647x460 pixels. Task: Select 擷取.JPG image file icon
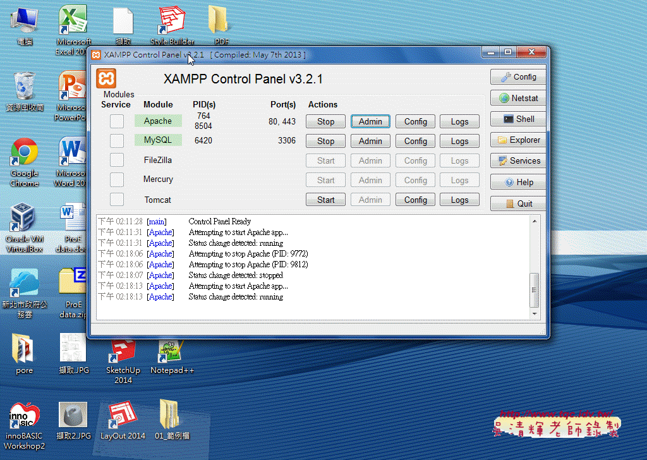pos(73,354)
